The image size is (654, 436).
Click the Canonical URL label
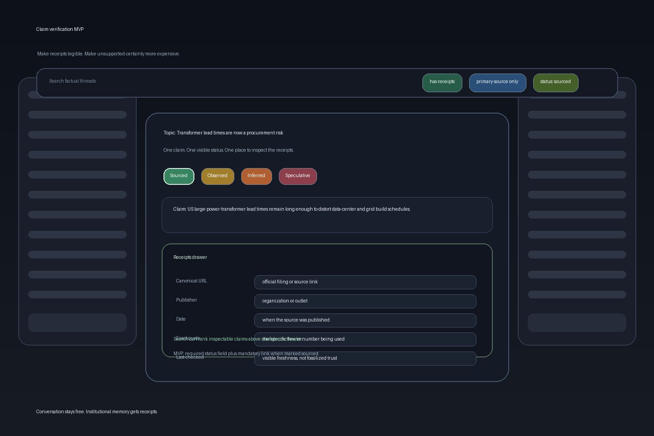pyautogui.click(x=191, y=281)
